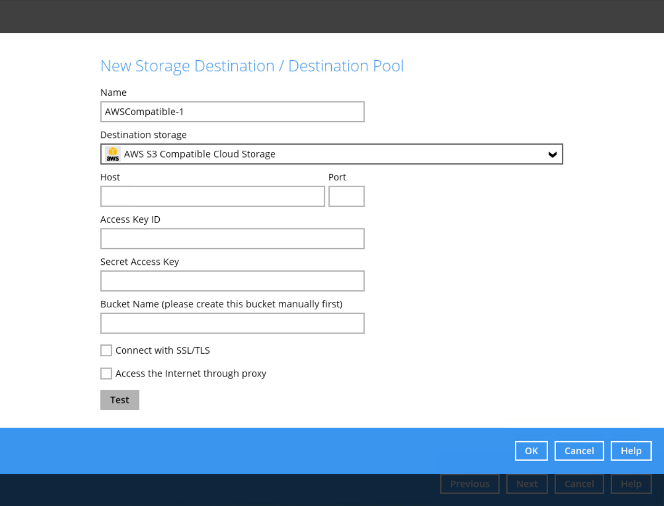Click the dimmed Help button in the bottom bar

coord(631,484)
